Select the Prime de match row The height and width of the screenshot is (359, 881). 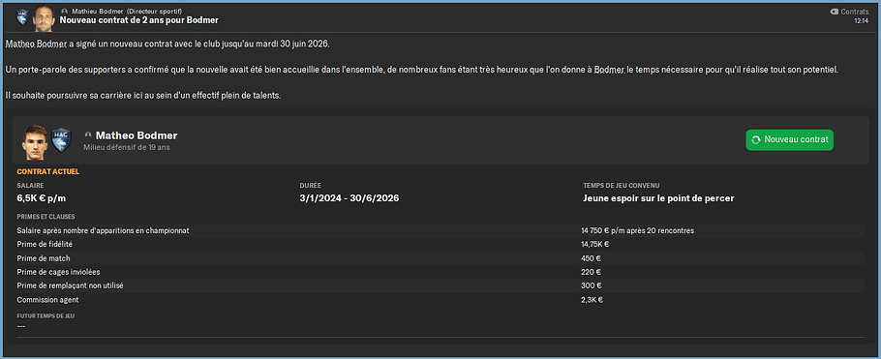(440, 258)
